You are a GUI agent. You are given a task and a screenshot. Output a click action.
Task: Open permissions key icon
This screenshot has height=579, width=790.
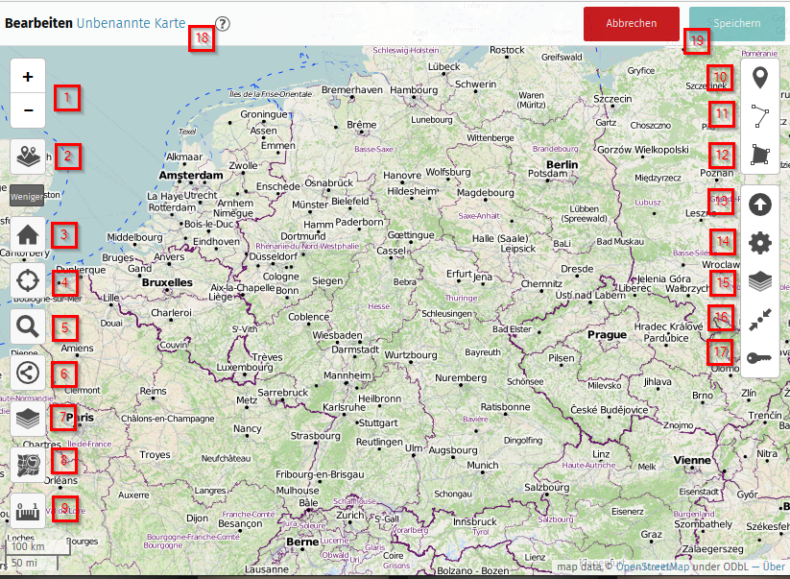coord(760,358)
